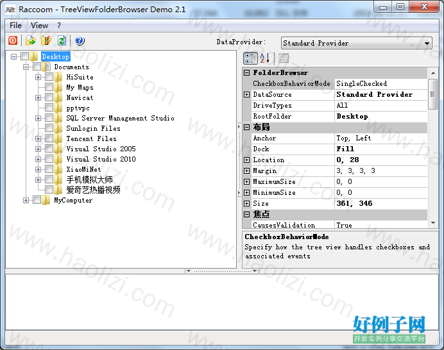The height and width of the screenshot is (350, 444).
Task: Collapse the Desktop tree node
Action: [x=13, y=56]
